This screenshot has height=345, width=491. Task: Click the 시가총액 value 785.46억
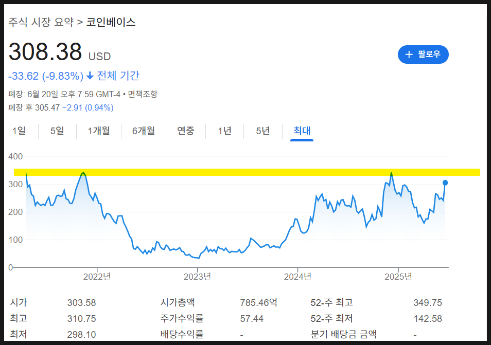pyautogui.click(x=259, y=303)
